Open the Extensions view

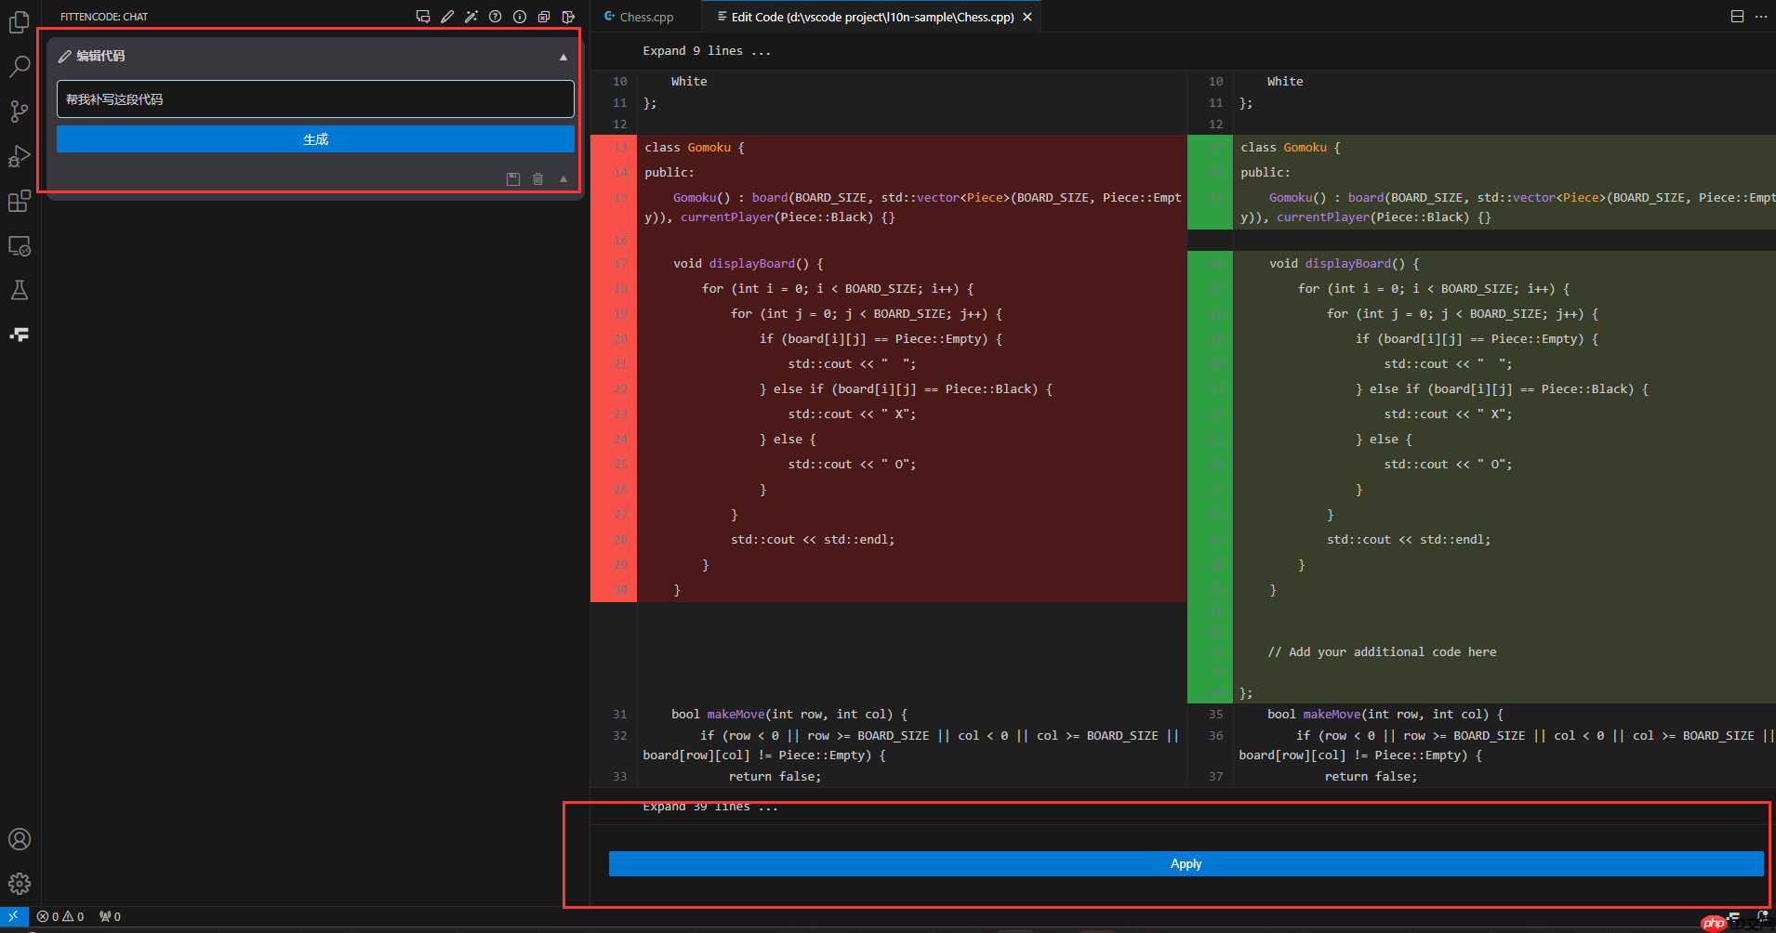tap(19, 201)
